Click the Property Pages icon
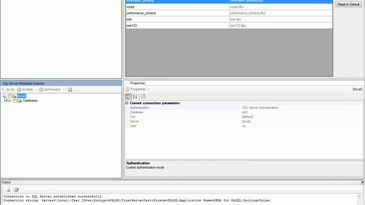This screenshot has width=365, height=205. pos(143,96)
